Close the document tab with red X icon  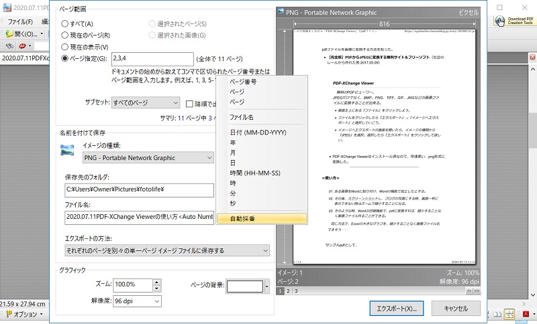coord(532,58)
